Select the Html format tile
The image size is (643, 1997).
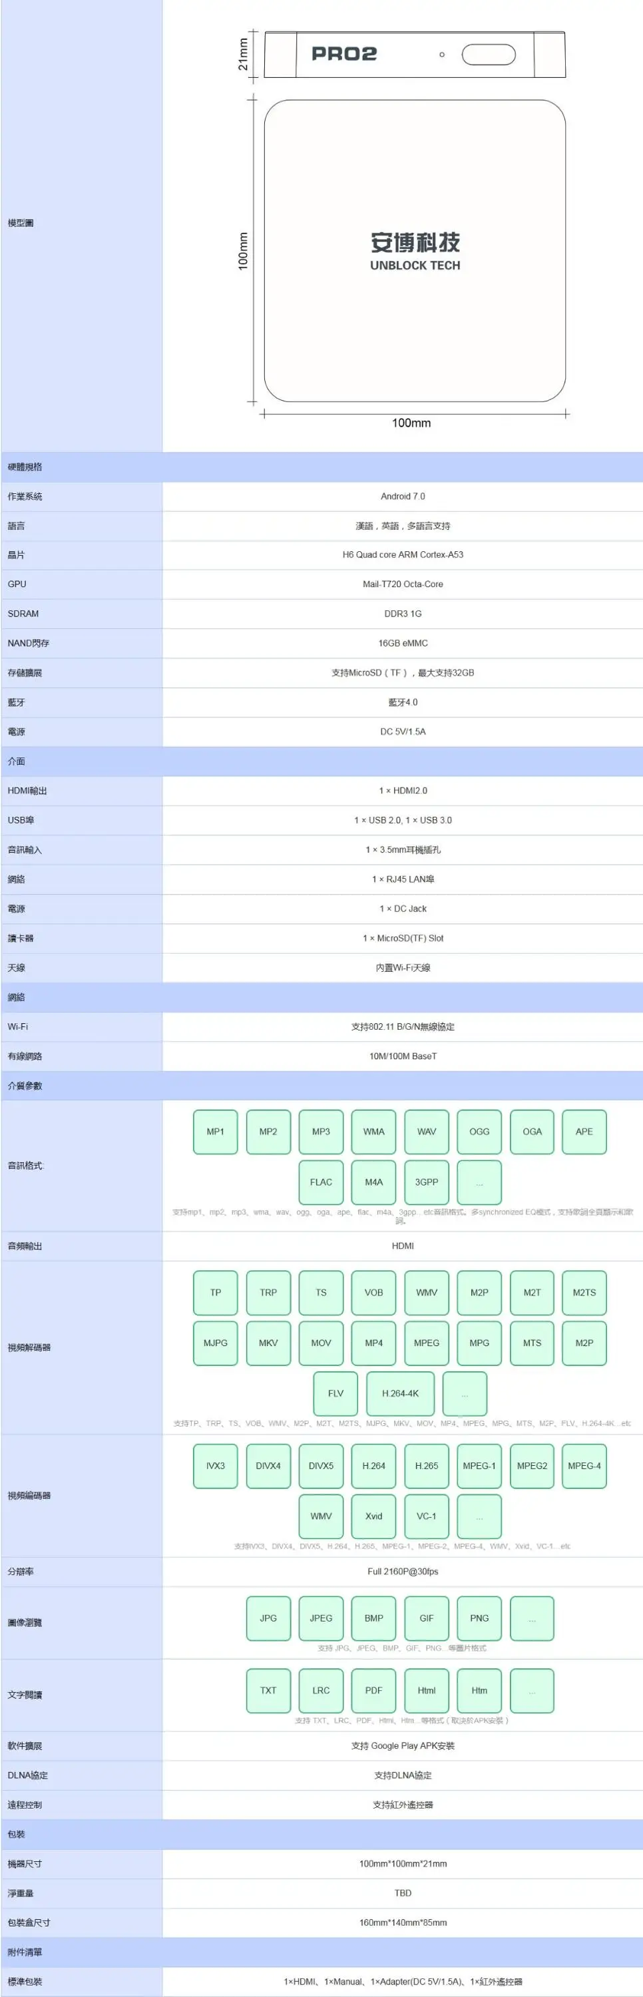[426, 1690]
